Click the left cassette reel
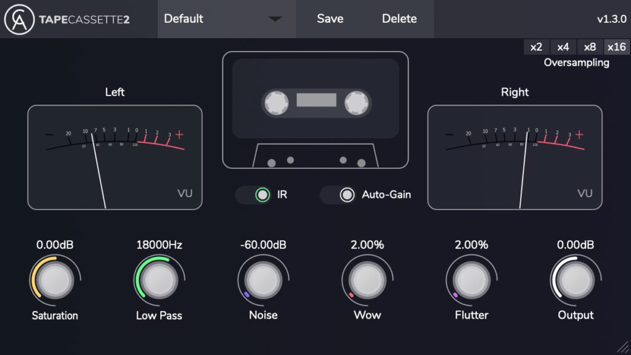 tap(277, 103)
